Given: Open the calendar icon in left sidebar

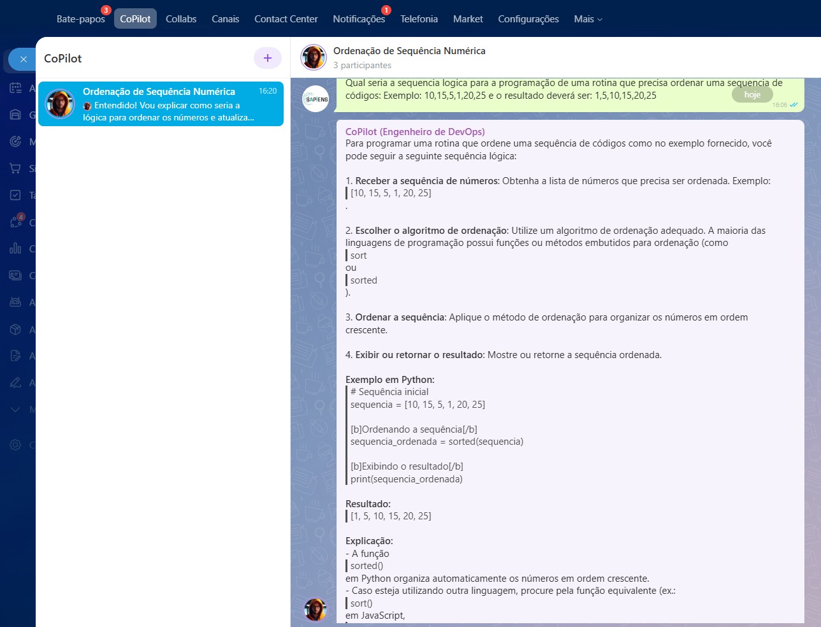Looking at the screenshot, I should (15, 88).
